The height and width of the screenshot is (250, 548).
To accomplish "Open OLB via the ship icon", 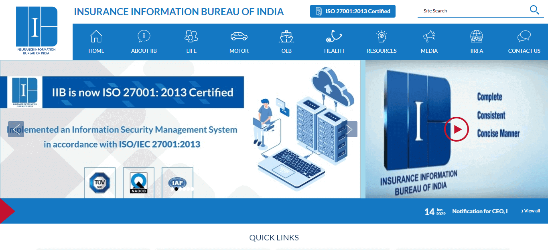I will (x=286, y=36).
